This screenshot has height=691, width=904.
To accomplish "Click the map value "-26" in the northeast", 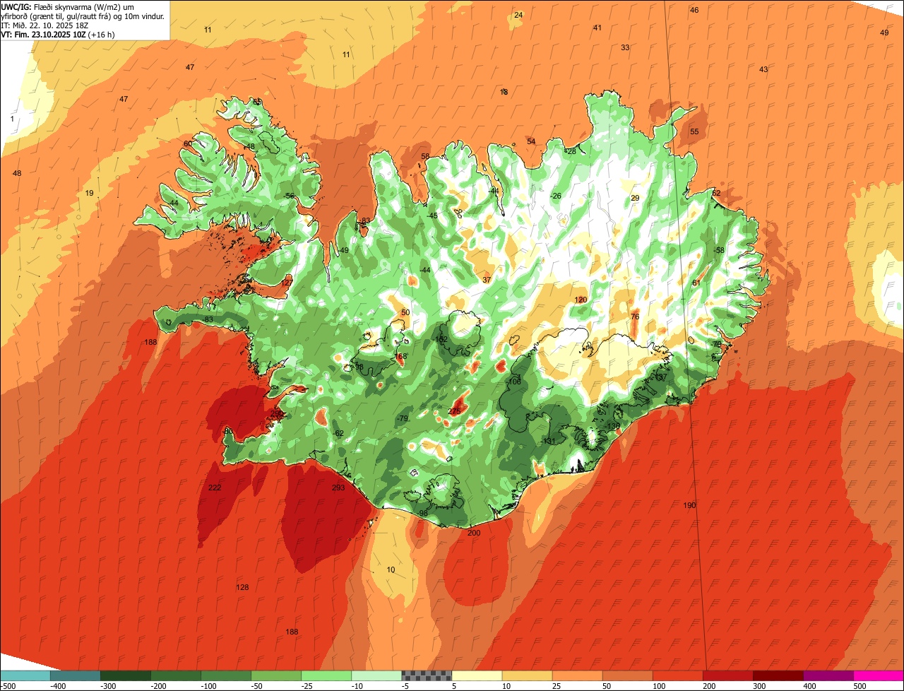I will (556, 196).
